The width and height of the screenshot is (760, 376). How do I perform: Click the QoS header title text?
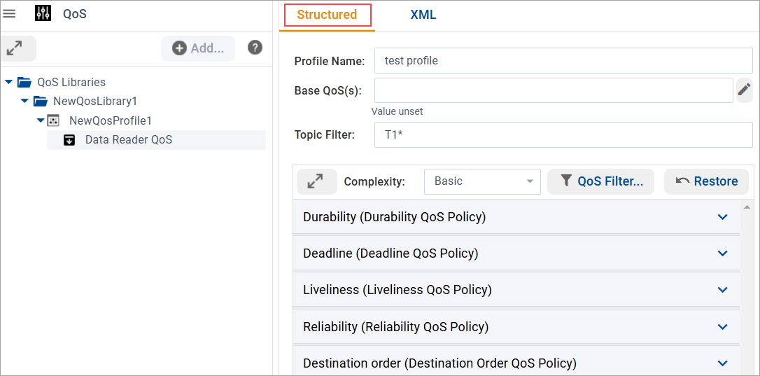(75, 13)
